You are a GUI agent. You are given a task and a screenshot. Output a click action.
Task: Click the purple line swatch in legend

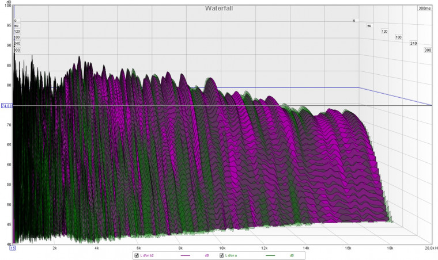click(x=185, y=255)
